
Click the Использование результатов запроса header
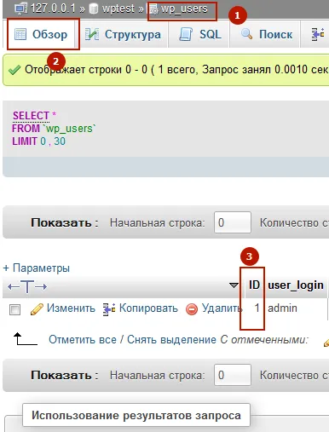click(136, 415)
